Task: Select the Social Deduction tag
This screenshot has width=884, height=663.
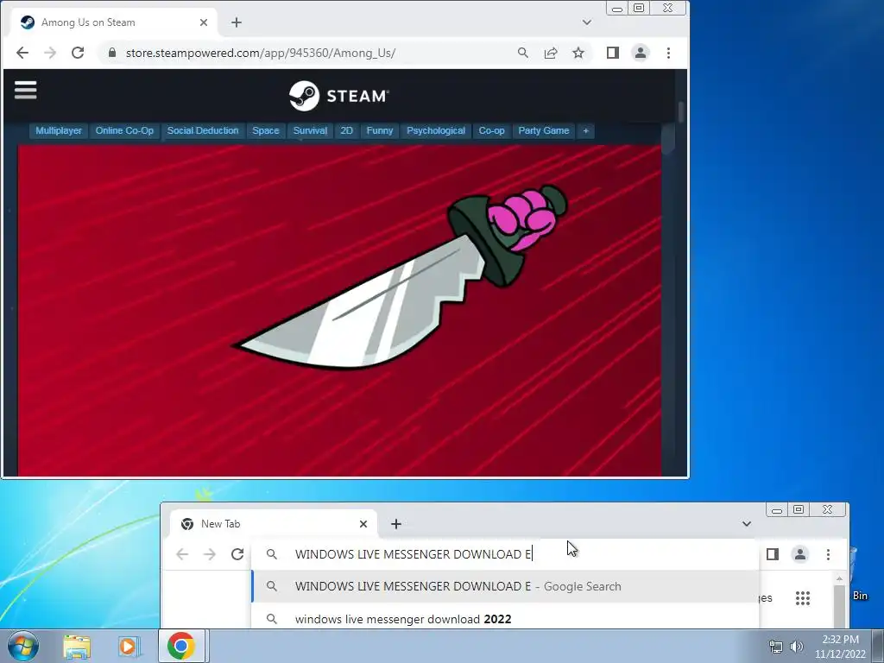Action: [203, 131]
